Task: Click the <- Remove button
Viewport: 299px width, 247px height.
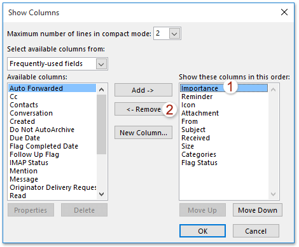Action: coord(143,109)
